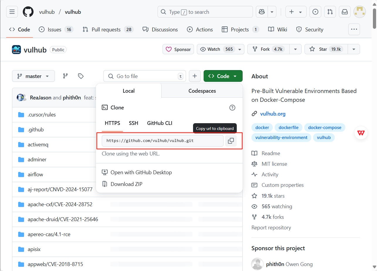Open MIT license link

[269, 164]
